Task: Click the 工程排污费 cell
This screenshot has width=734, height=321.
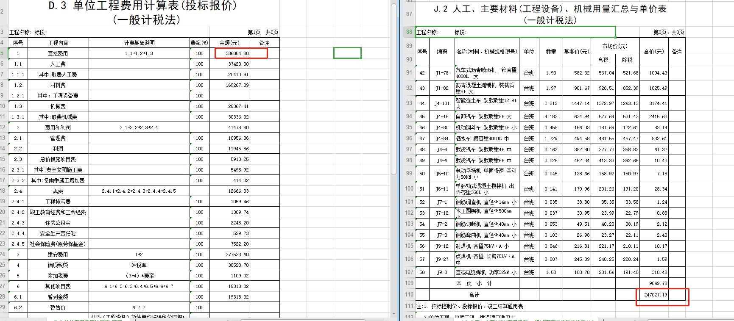Action: 58,202
